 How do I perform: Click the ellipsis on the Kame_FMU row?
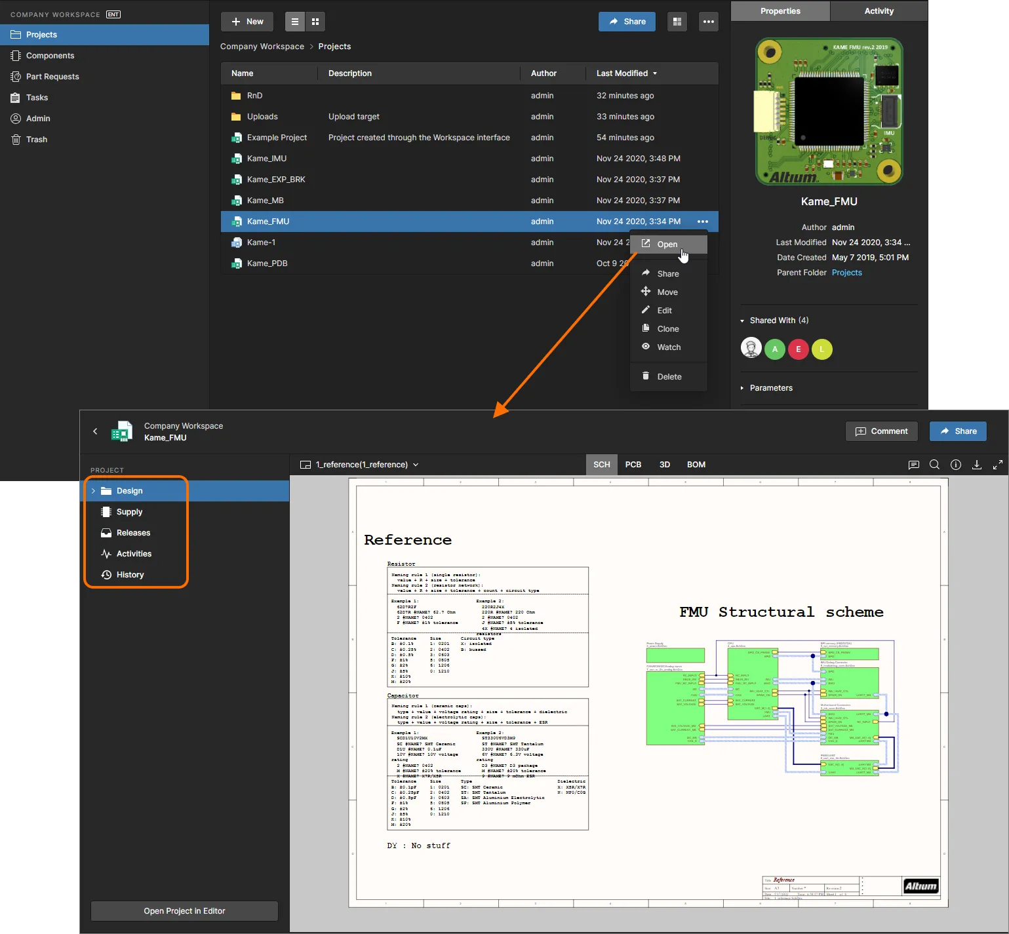703,222
